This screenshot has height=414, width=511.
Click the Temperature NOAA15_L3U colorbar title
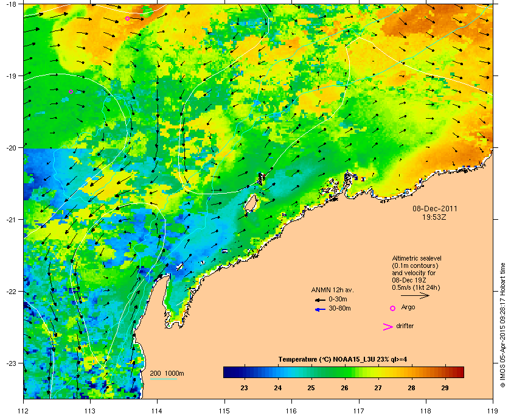tap(342, 360)
